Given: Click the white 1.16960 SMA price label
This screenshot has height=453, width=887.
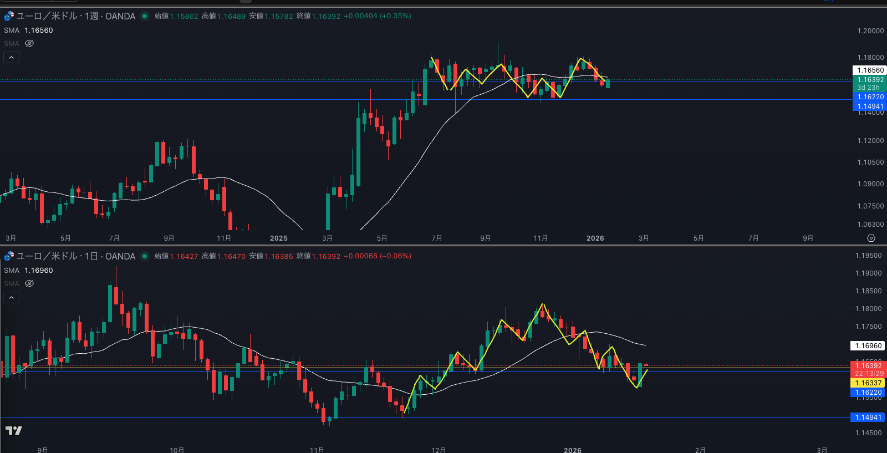Looking at the screenshot, I should tap(868, 346).
